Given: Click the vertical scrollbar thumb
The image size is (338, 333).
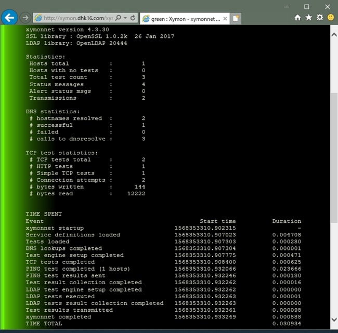Looking at the screenshot, I should 334,158.
